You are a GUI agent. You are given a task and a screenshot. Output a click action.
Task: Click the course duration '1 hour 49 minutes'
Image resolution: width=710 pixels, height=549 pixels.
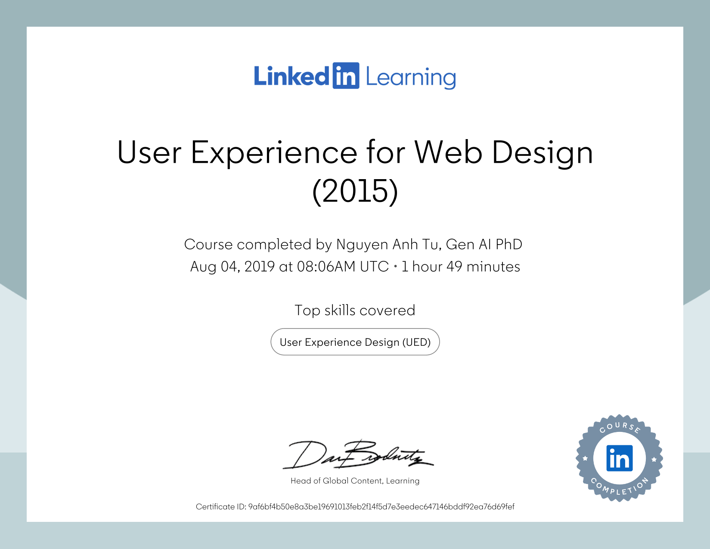pyautogui.click(x=461, y=267)
